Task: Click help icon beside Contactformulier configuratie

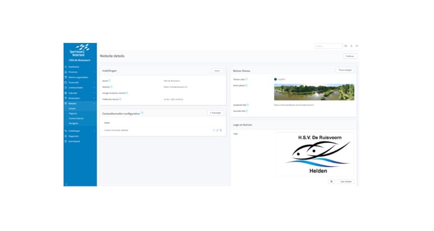Action: point(142,113)
